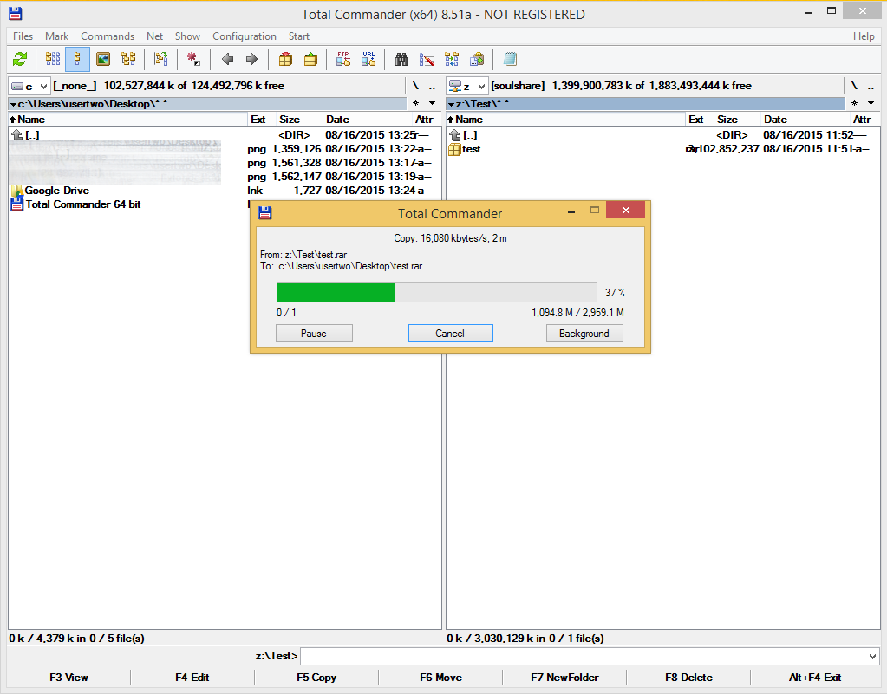Go back with the left arrow icon
Image resolution: width=887 pixels, height=694 pixels.
click(x=227, y=59)
